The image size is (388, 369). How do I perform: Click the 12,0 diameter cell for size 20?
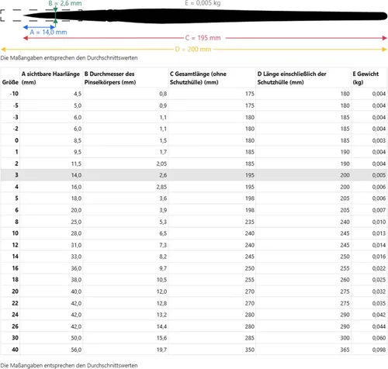click(161, 291)
